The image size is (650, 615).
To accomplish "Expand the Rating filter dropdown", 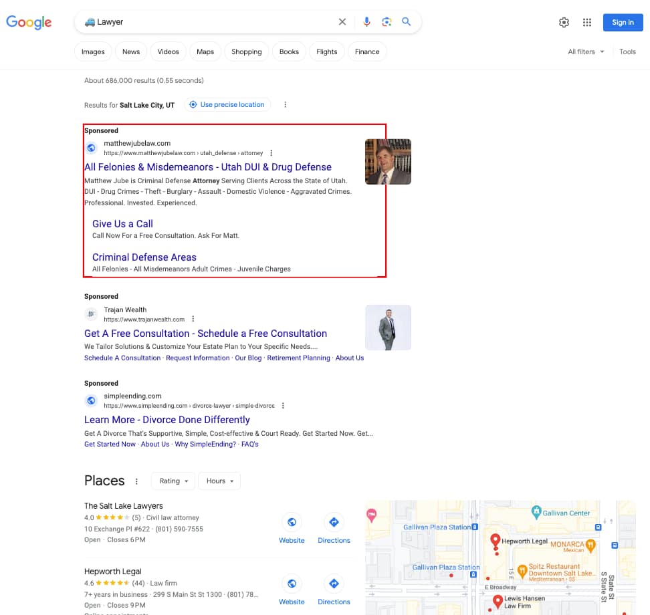I will [174, 481].
